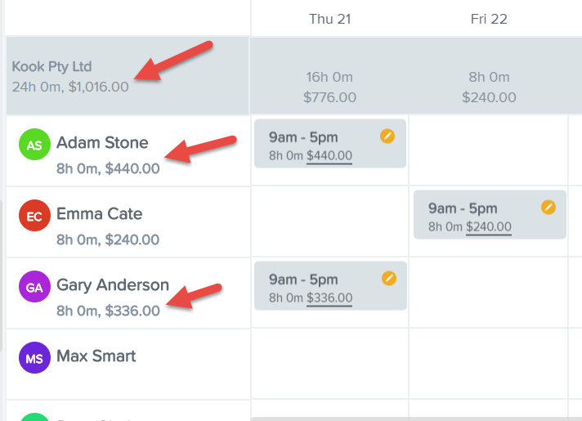This screenshot has width=582, height=421.
Task: Select Max Smart's MS avatar
Action: [34, 358]
